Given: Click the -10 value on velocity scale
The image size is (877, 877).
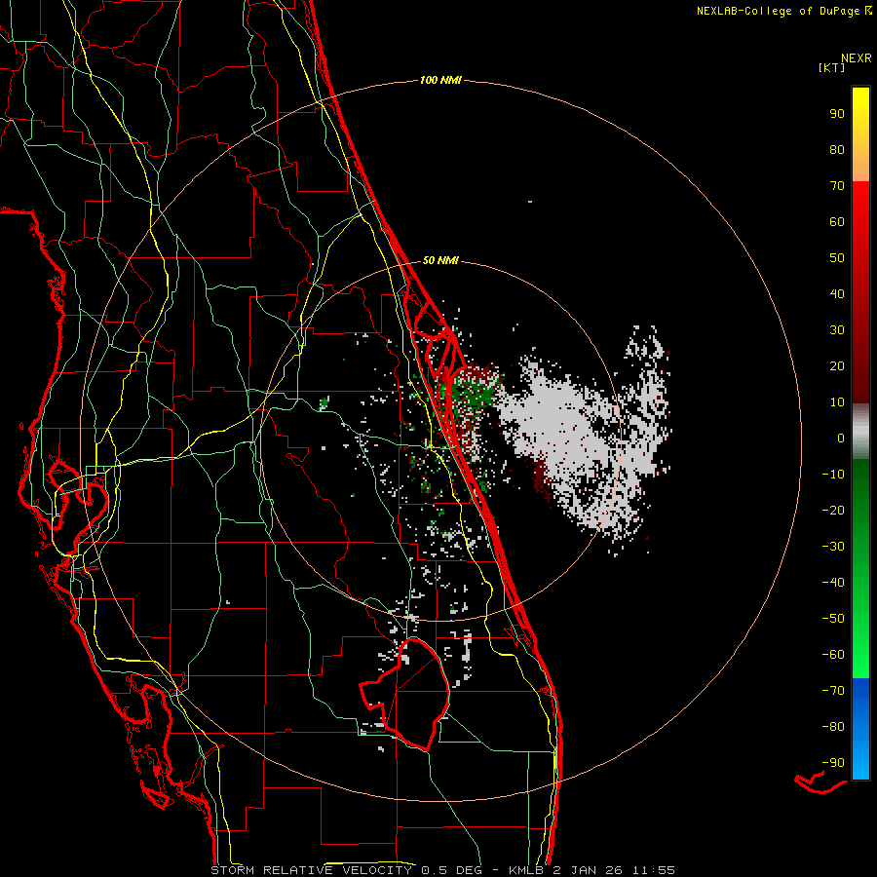Looking at the screenshot, I should [x=833, y=475].
